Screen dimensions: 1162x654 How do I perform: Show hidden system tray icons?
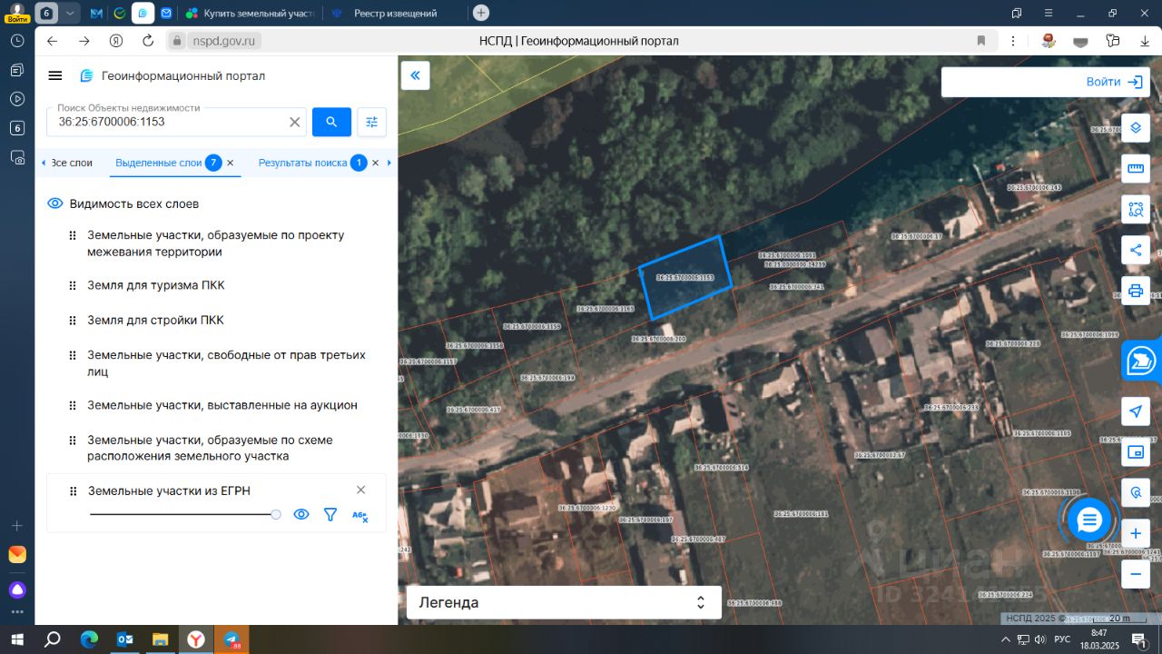[1005, 639]
